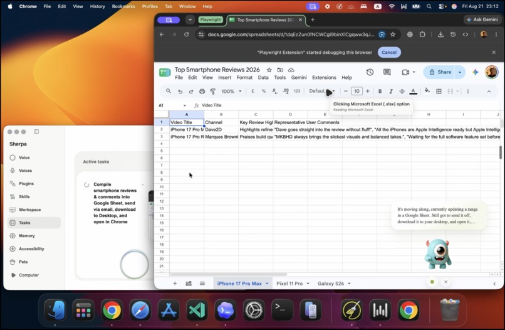Open the Data menu in Sheets
505x330 pixels.
click(x=263, y=78)
